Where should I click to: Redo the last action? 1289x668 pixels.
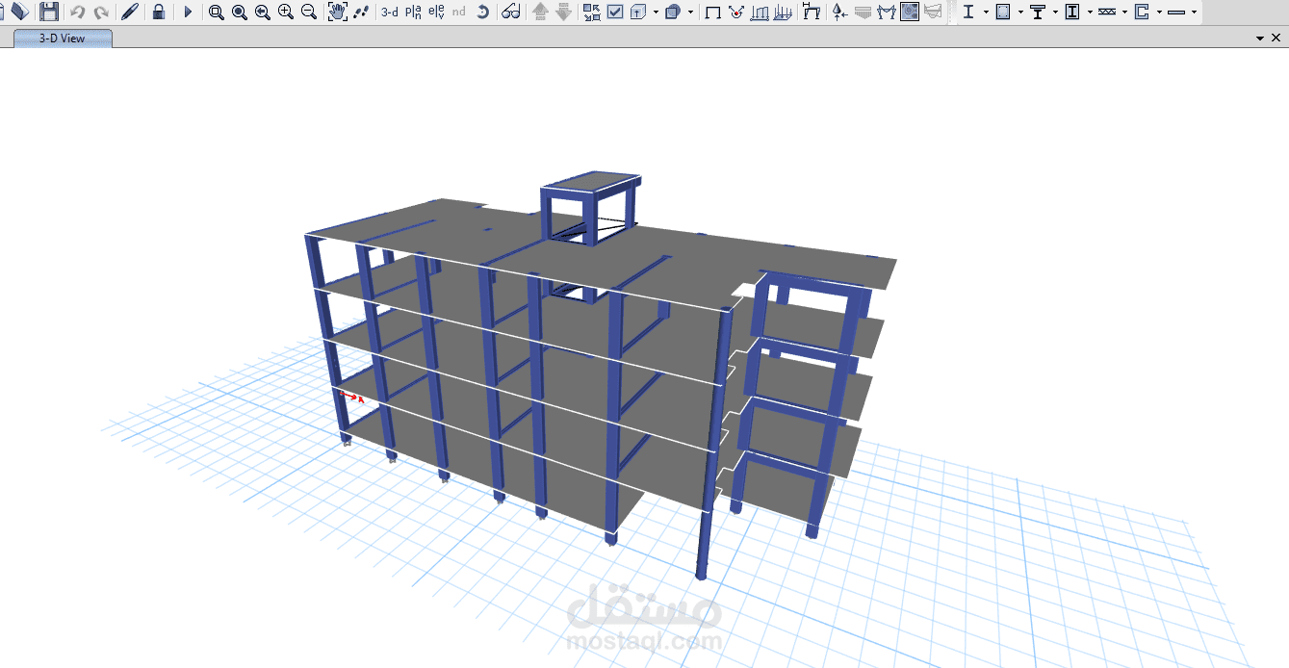[x=102, y=12]
